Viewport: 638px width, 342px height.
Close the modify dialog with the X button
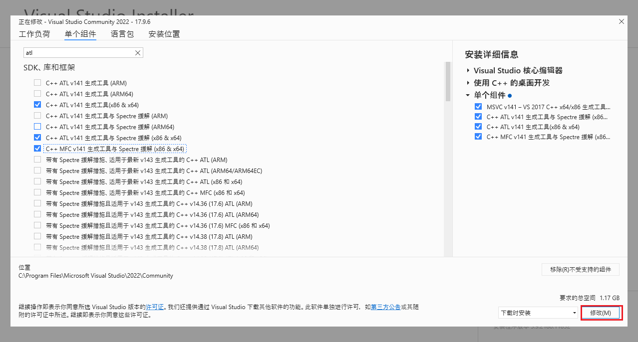click(x=622, y=21)
